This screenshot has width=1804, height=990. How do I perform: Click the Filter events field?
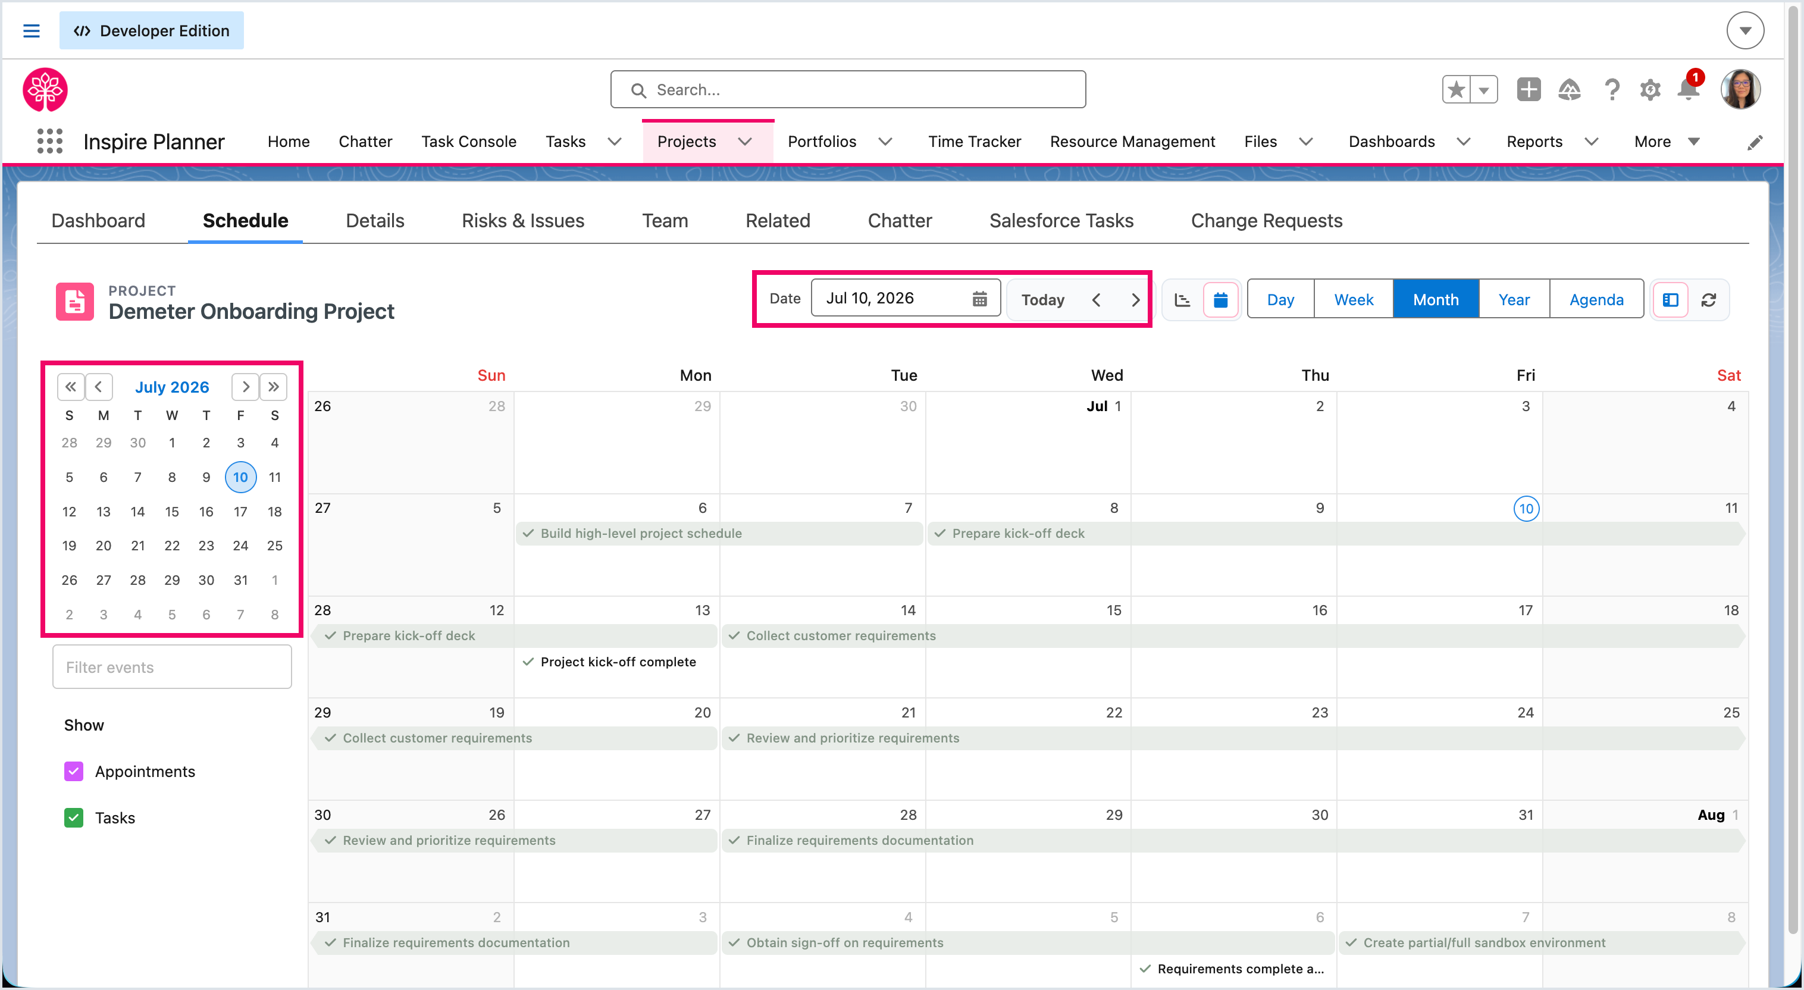point(171,666)
